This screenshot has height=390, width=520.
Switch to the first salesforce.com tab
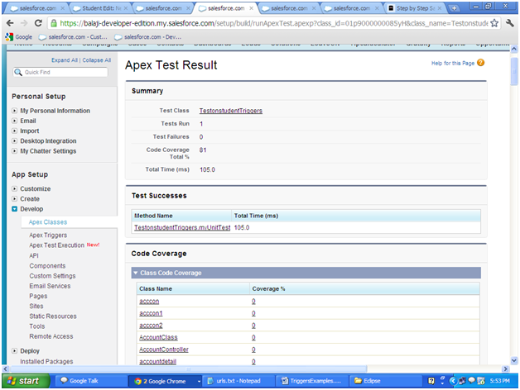coord(36,8)
